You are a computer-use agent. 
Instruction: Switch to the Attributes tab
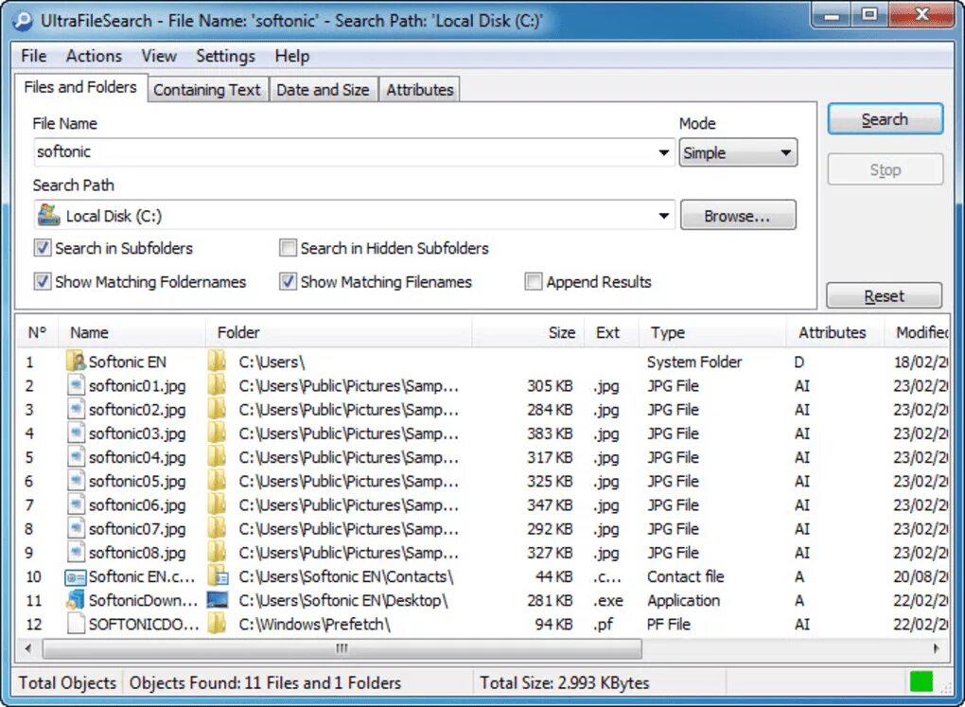pyautogui.click(x=420, y=90)
